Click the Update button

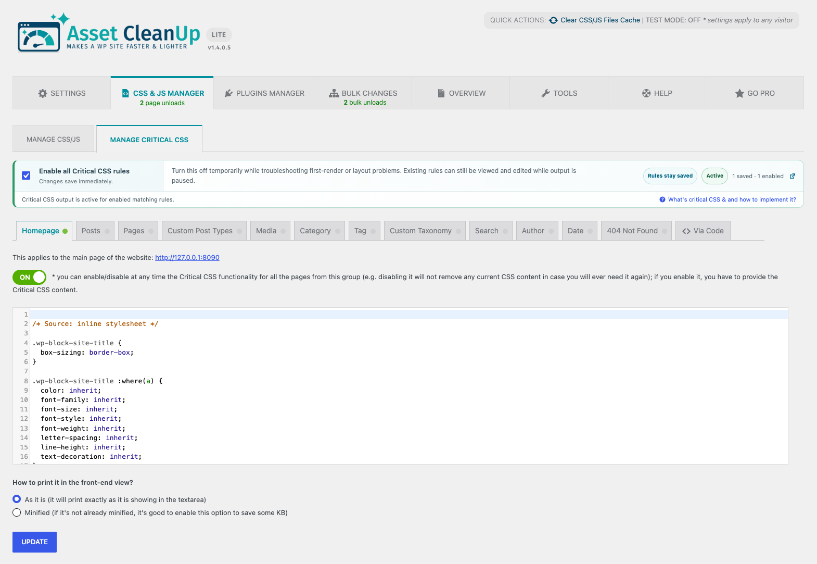[x=34, y=542]
